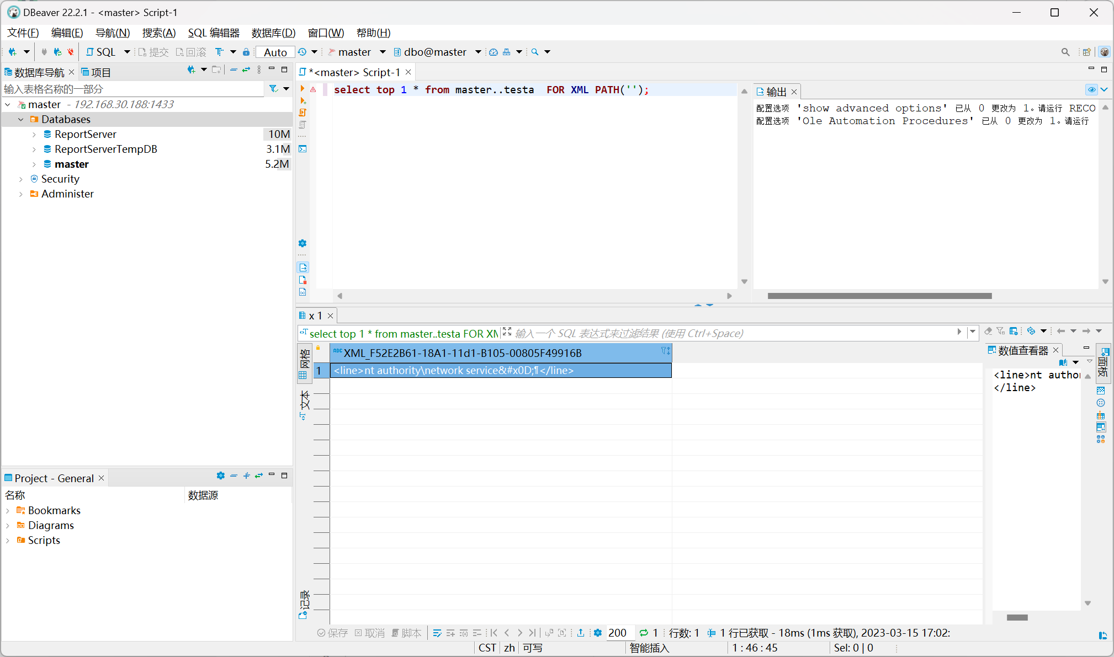This screenshot has height=657, width=1114.
Task: Open the transaction log clock icon
Action: pyautogui.click(x=302, y=52)
